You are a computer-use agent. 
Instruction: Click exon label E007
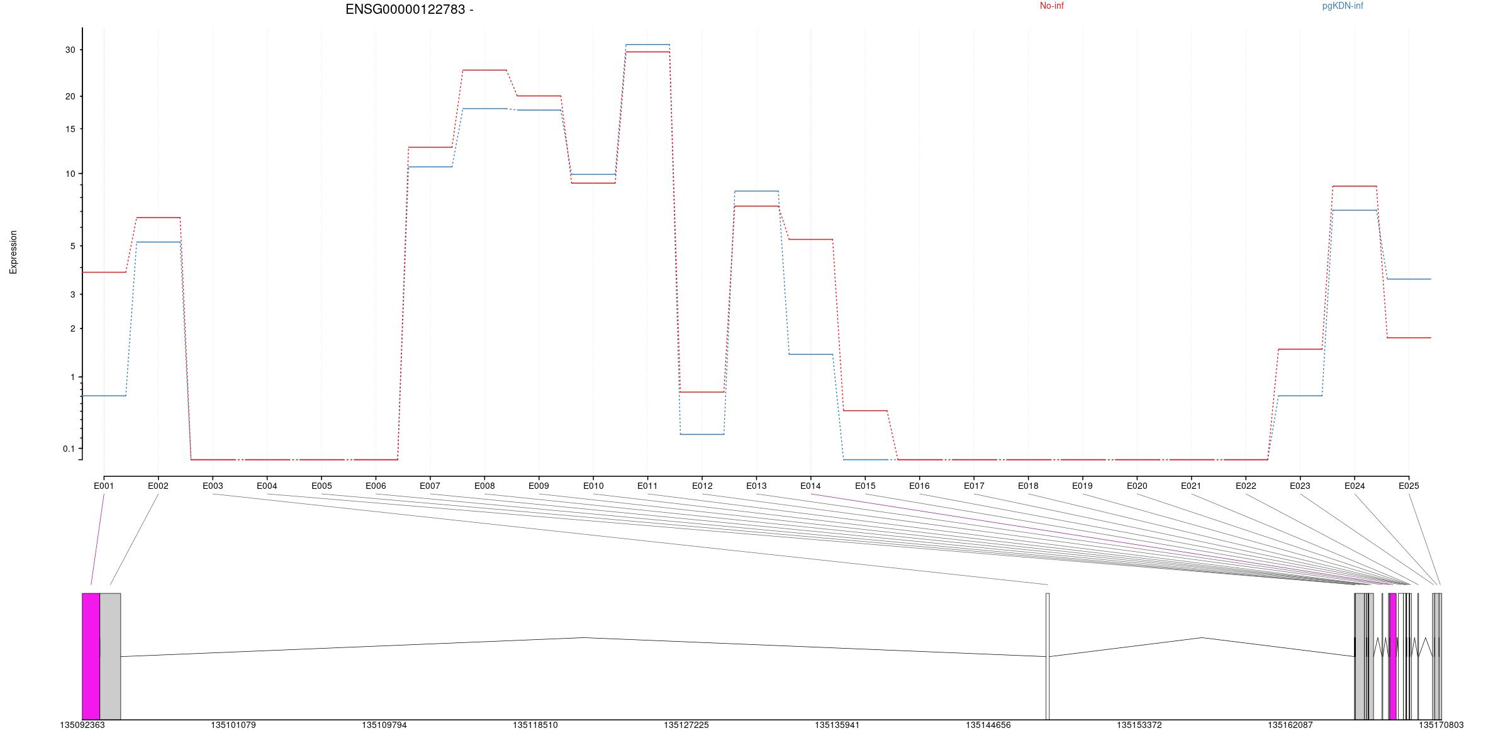(x=430, y=486)
